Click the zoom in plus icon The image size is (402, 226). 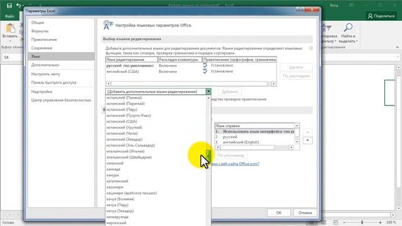point(380,222)
